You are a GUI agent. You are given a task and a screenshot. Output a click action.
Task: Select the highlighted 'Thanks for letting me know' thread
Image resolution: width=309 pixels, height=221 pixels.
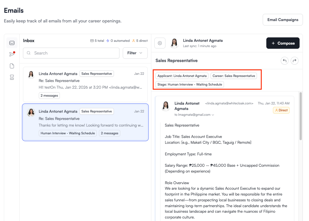(85, 122)
